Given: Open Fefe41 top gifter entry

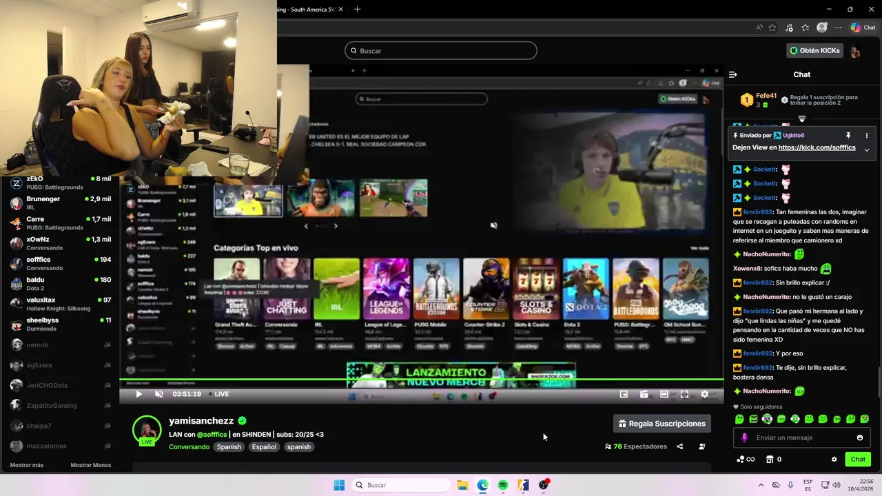Looking at the screenshot, I should point(758,100).
